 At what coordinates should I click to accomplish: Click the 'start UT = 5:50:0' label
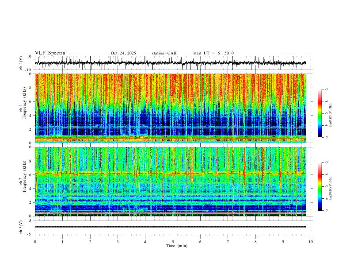[213, 53]
